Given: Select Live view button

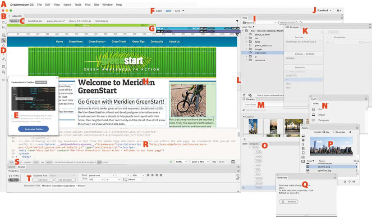Looking at the screenshot, I should [x=178, y=11].
